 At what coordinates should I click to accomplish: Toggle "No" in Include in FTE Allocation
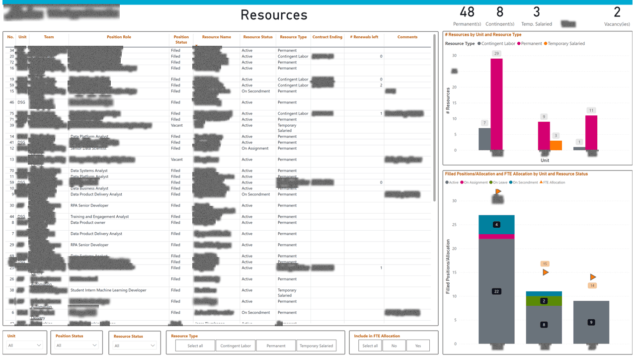click(394, 345)
